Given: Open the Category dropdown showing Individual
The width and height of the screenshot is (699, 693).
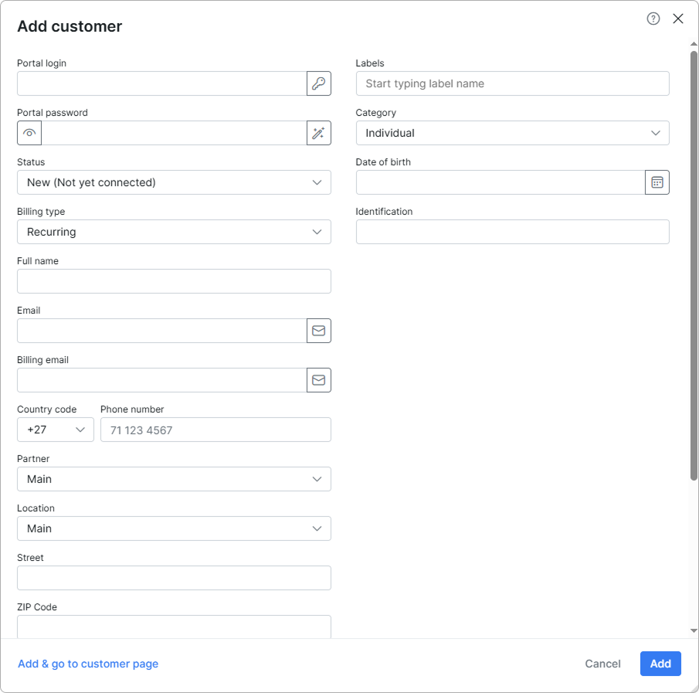Looking at the screenshot, I should click(x=513, y=133).
